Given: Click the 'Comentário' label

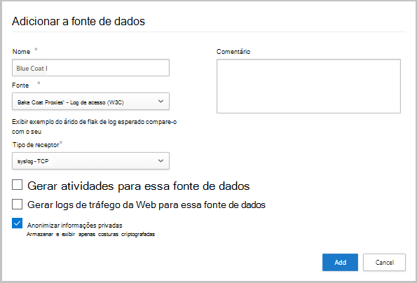Looking at the screenshot, I should (x=233, y=52).
